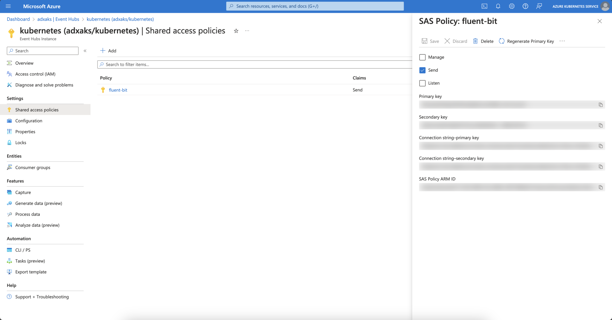Open the page title ellipsis menu
This screenshot has height=320, width=612.
(x=247, y=31)
